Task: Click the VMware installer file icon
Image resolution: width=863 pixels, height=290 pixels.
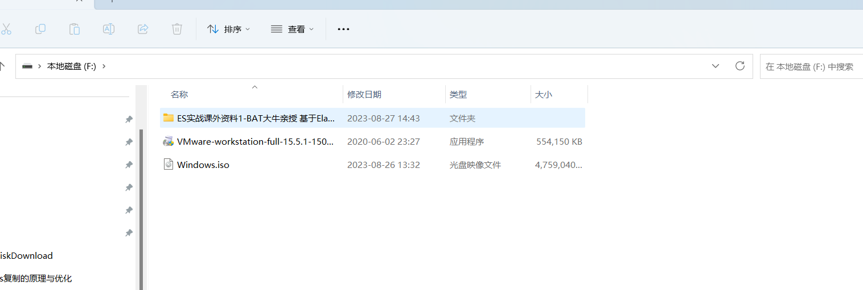Action: (169, 141)
